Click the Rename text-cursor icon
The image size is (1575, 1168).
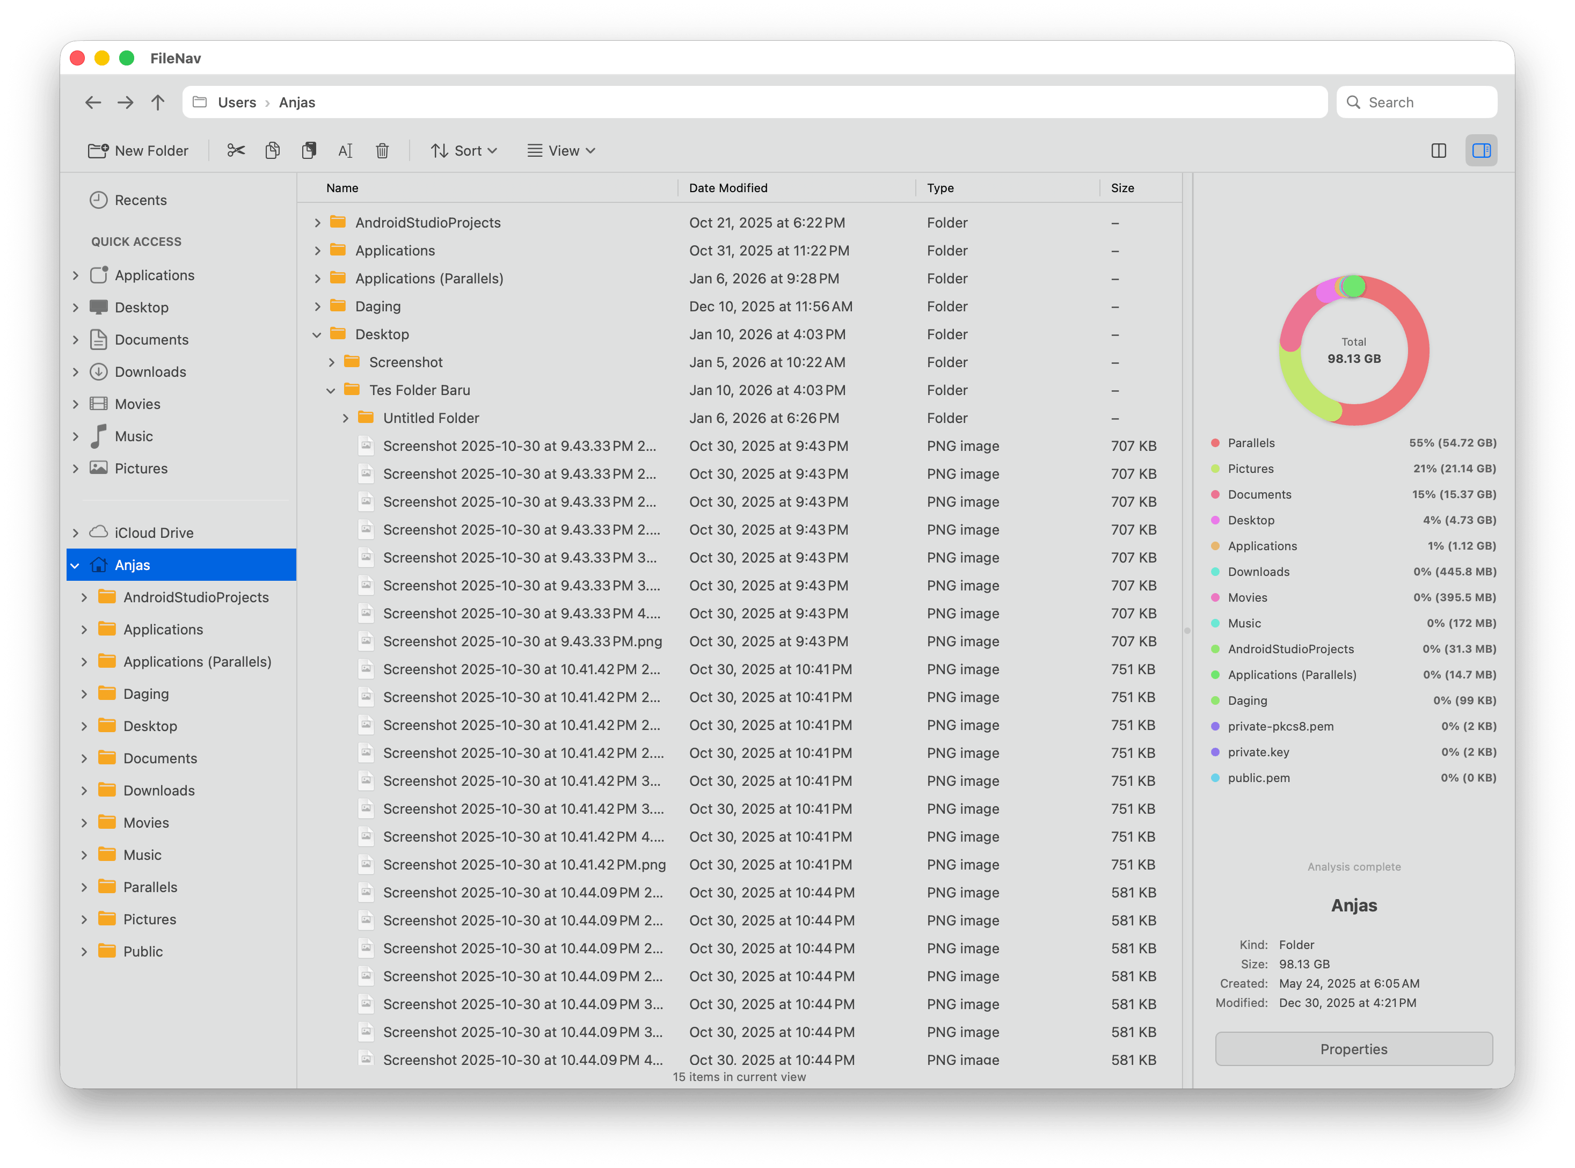click(346, 151)
